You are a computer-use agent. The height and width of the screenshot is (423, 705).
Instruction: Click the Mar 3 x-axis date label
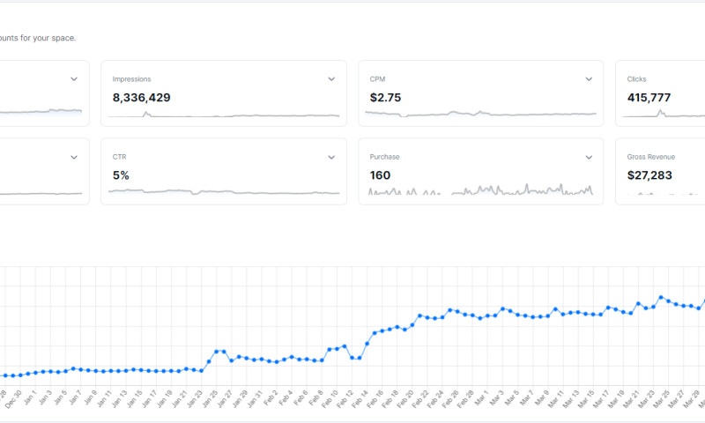click(x=499, y=397)
